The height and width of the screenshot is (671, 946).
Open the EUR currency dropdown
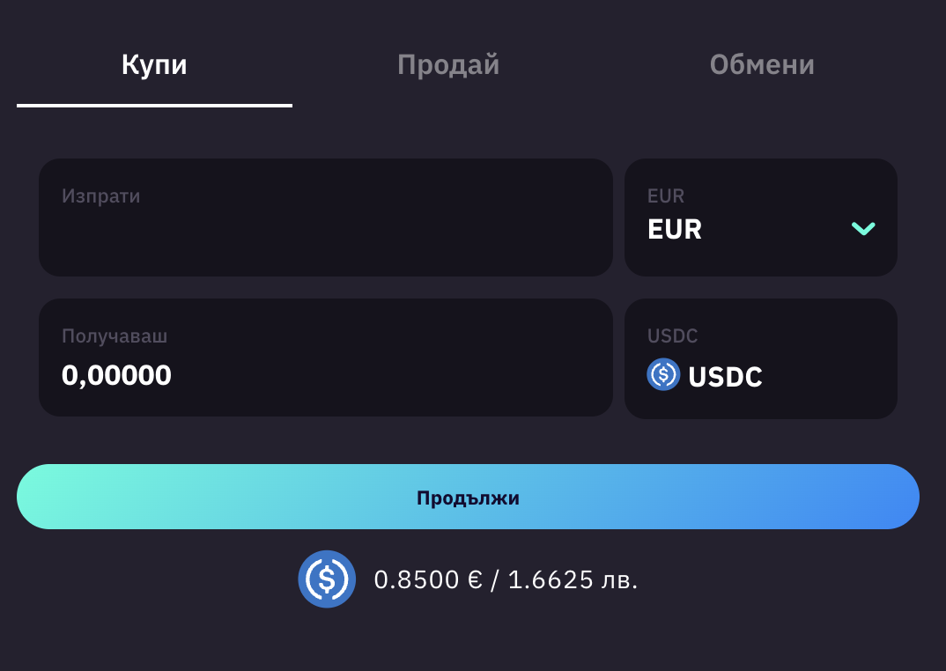tap(760, 218)
